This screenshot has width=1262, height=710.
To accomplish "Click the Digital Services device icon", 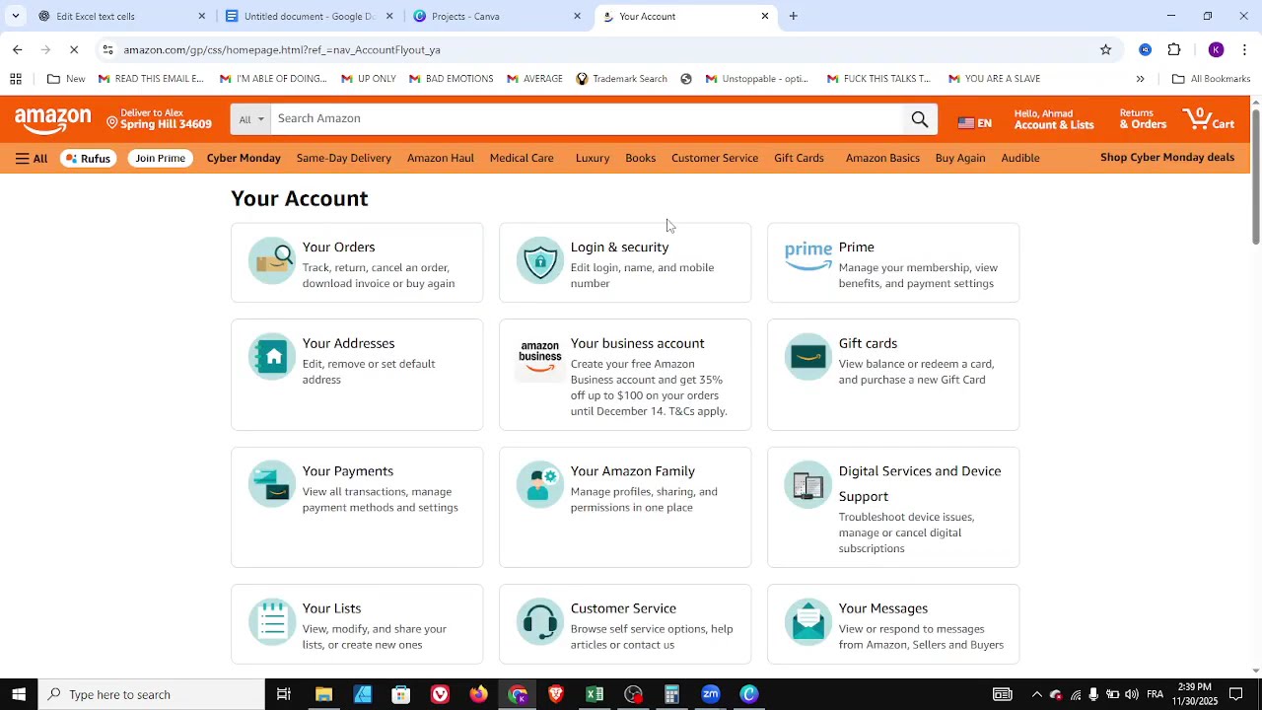I will (x=808, y=484).
